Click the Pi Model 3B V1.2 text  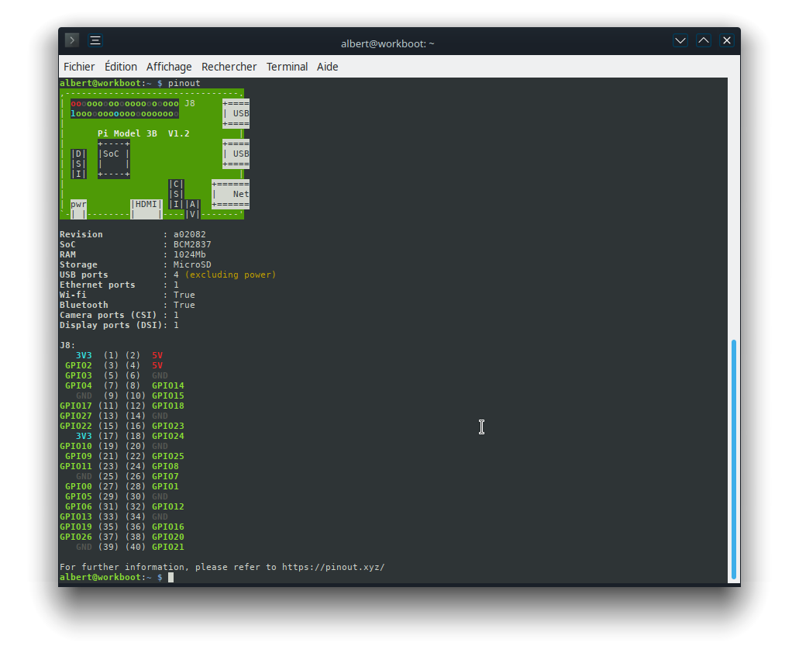143,133
